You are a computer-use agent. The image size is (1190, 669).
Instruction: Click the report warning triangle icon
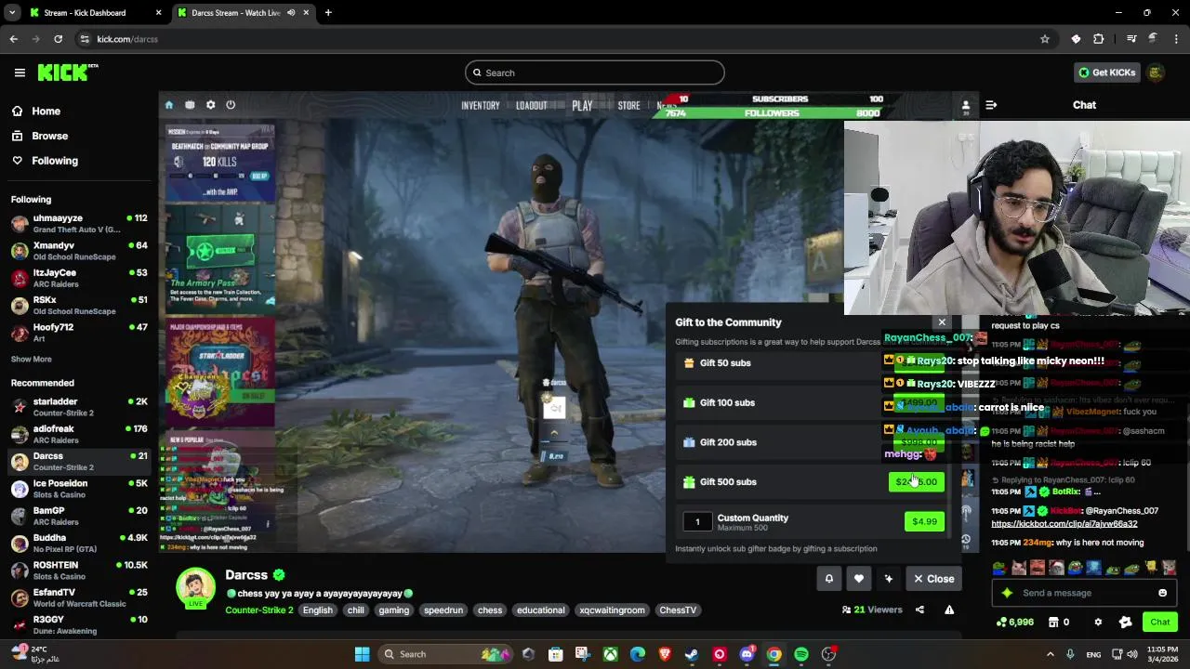click(x=949, y=610)
